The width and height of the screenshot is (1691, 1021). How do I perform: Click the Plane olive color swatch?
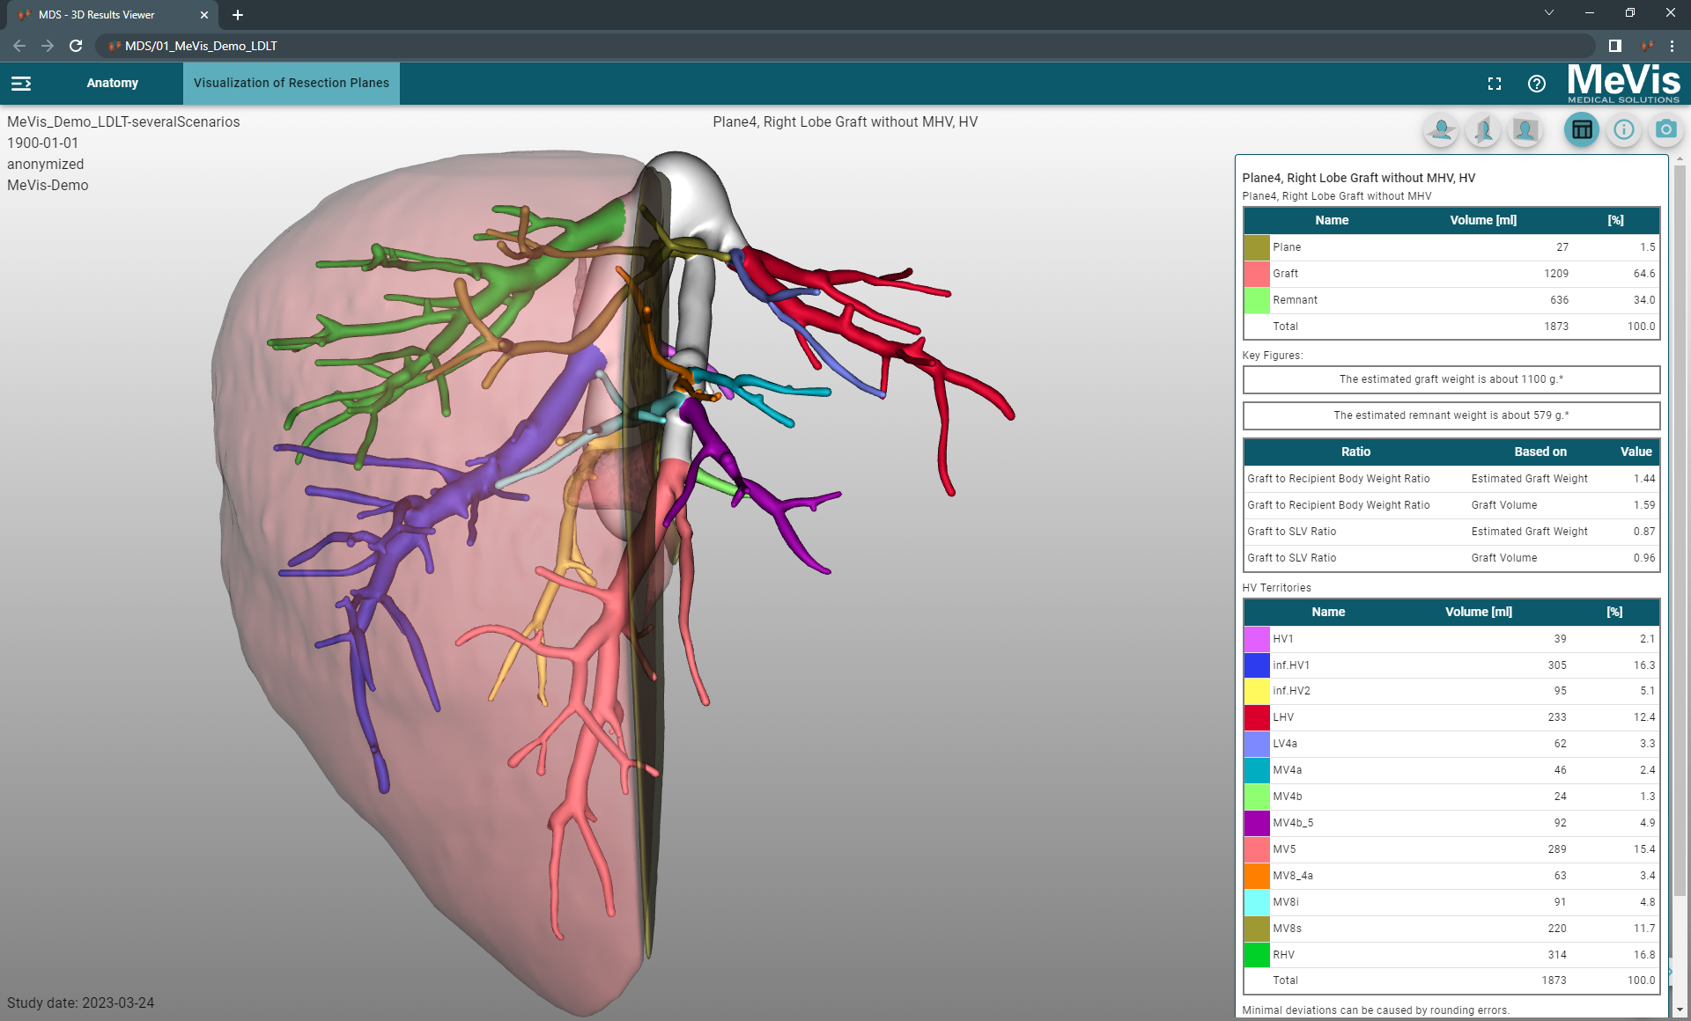pos(1257,247)
